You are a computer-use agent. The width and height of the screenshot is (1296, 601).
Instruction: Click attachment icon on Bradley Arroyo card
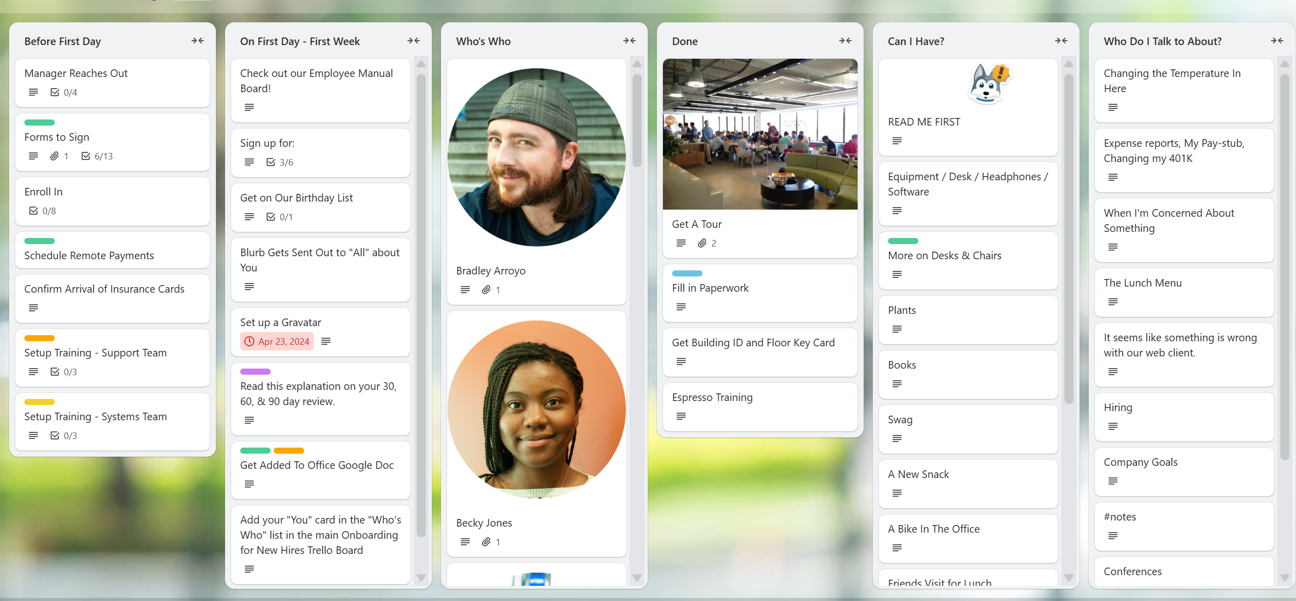(486, 290)
